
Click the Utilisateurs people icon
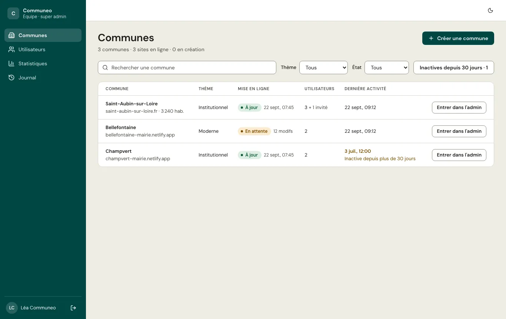11,49
